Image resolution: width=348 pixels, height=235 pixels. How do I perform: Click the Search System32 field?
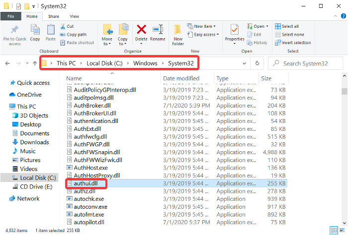(x=305, y=63)
